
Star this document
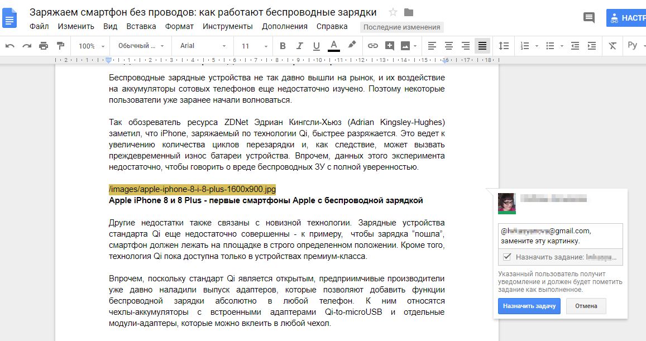pyautogui.click(x=393, y=12)
